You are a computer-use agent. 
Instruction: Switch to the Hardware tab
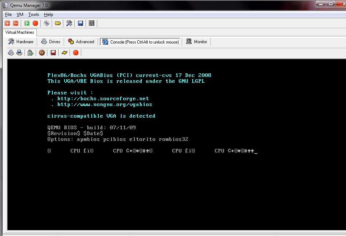click(21, 41)
